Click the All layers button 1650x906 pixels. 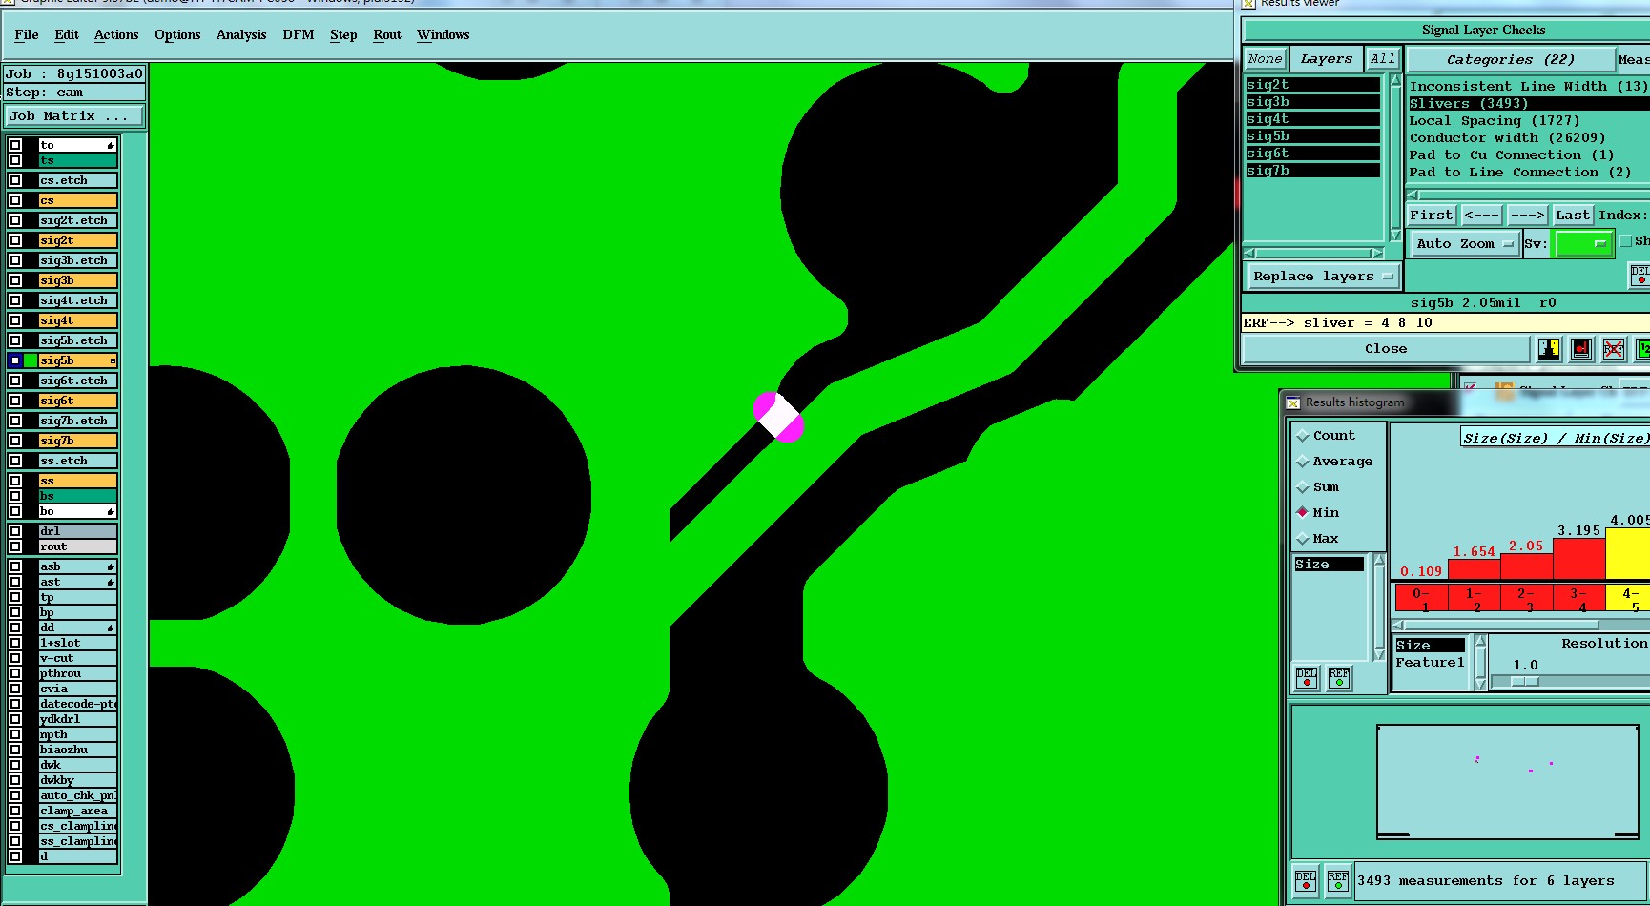tap(1382, 59)
